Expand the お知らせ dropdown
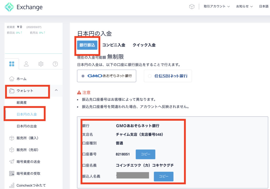The width and height of the screenshot is (270, 189). 244,6
